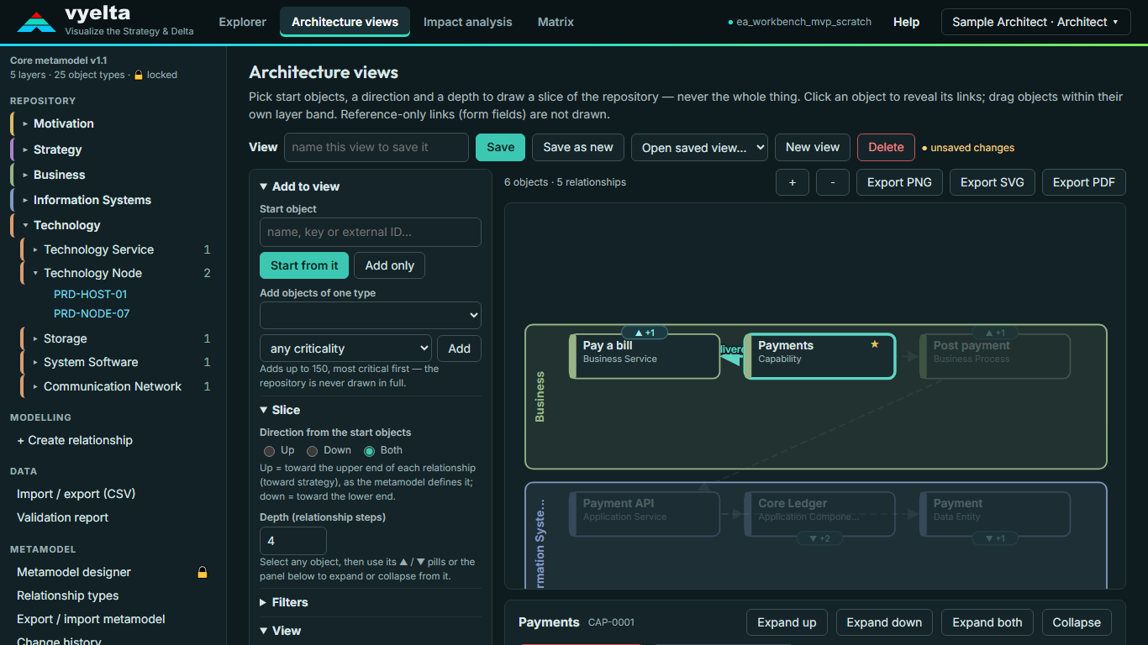The height and width of the screenshot is (645, 1148).
Task: Click Create relationship link
Action: point(75,440)
